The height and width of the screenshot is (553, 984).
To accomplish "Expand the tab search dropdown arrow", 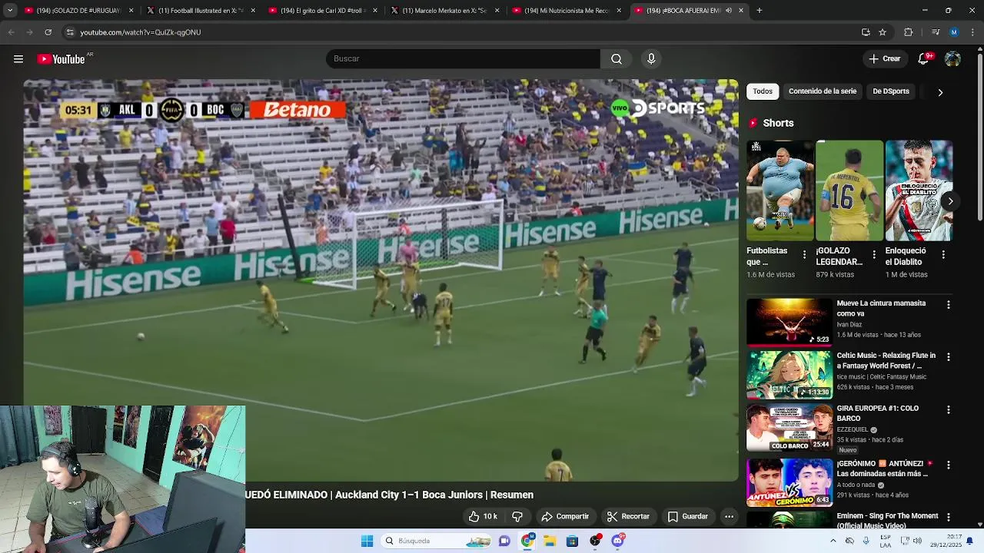I will 10,11.
